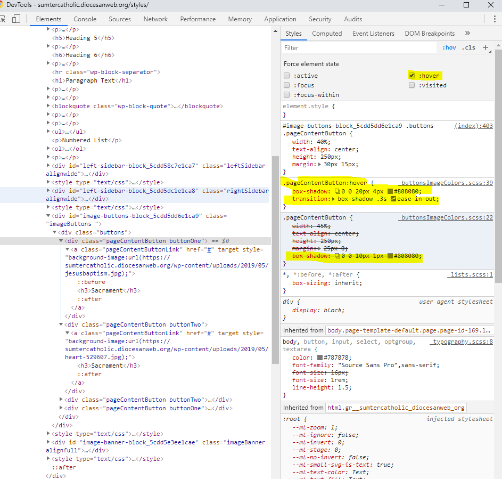Image resolution: width=502 pixels, height=479 pixels.
Task: Uncheck the :hover force state checkbox
Action: click(412, 76)
